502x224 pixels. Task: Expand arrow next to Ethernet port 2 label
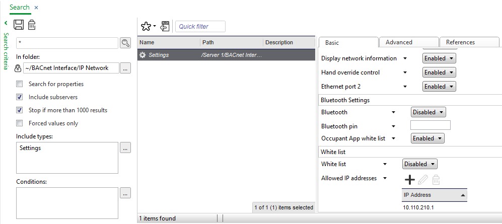click(x=405, y=87)
